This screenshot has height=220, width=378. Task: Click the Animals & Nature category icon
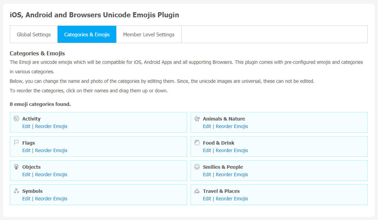(197, 118)
